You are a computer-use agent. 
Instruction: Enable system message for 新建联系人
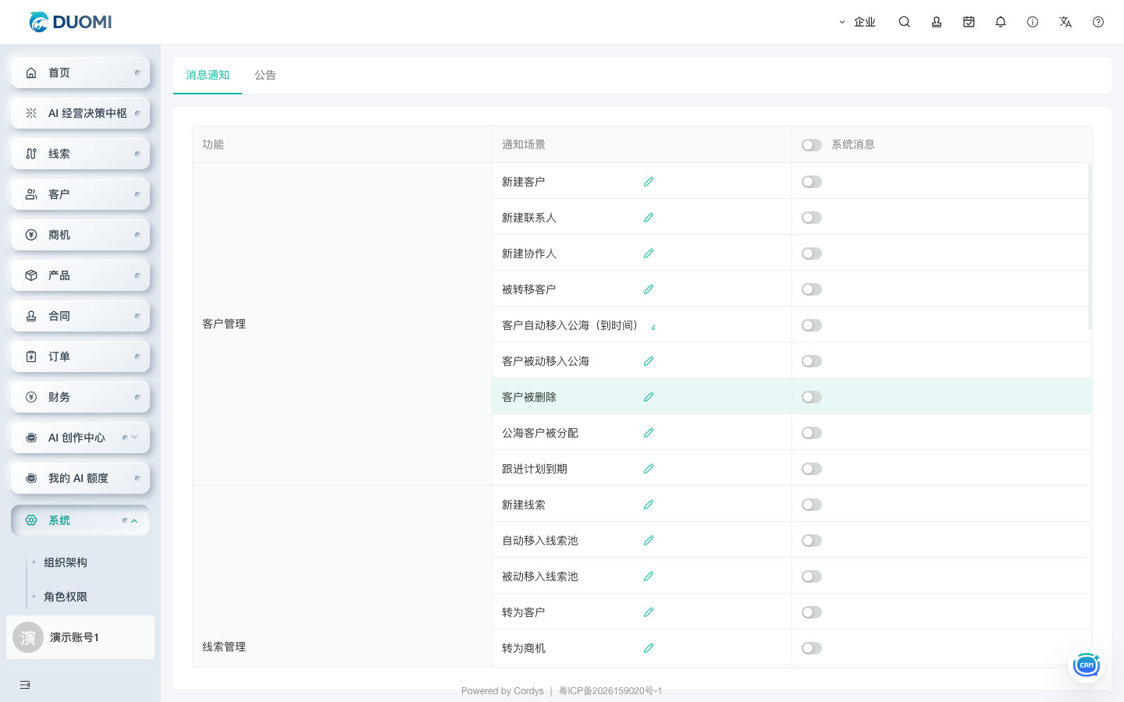coord(812,218)
